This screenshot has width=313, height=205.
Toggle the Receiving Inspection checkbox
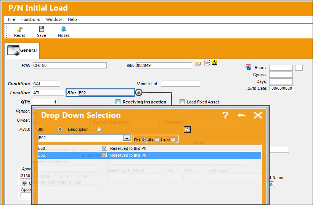point(118,102)
